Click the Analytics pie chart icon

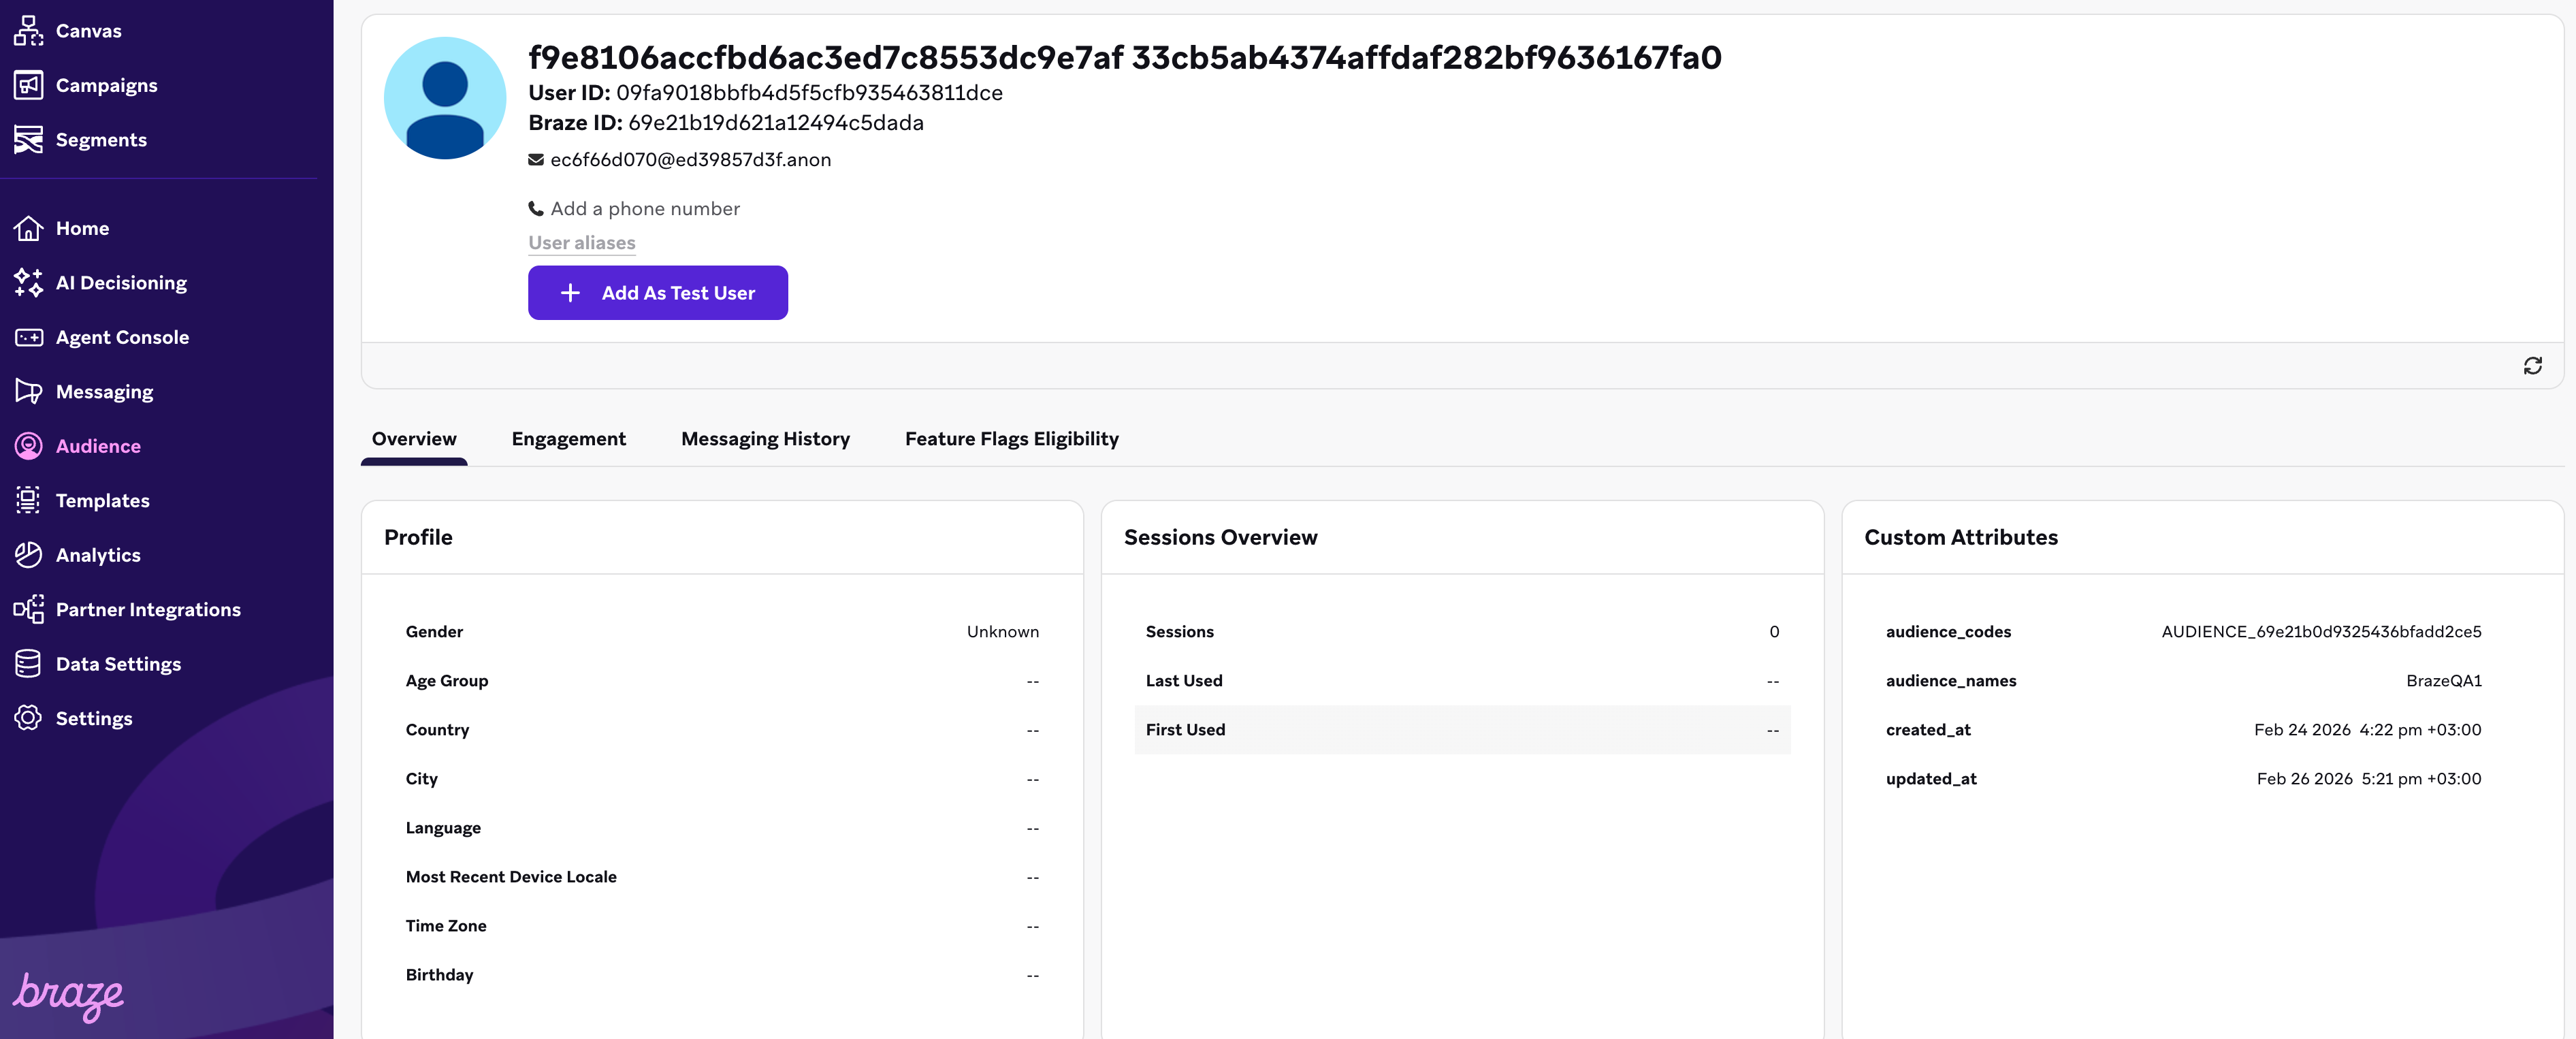pyautogui.click(x=28, y=555)
